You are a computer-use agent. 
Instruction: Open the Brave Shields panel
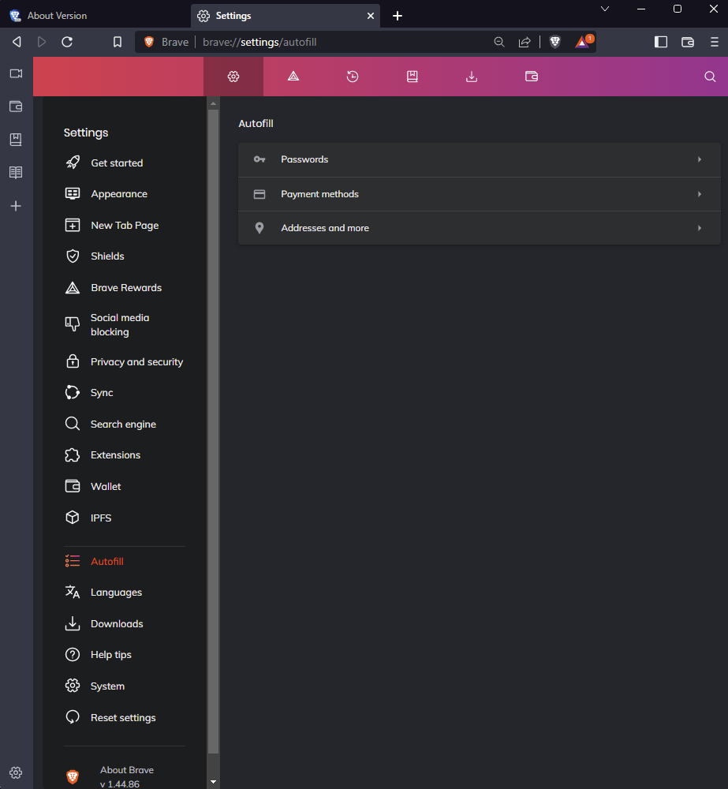click(x=555, y=41)
